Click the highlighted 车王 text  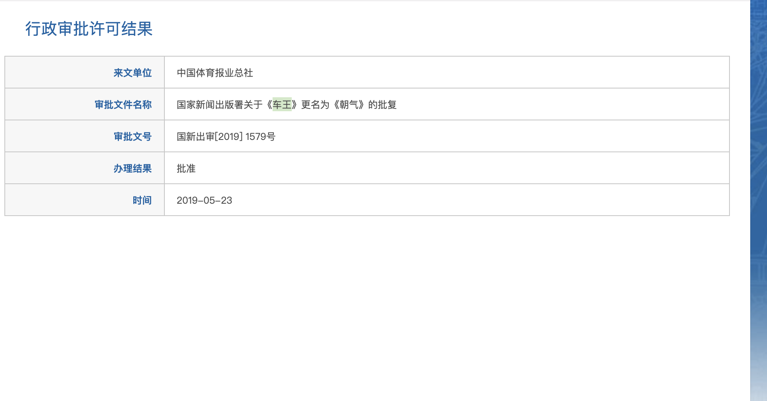pyautogui.click(x=282, y=104)
